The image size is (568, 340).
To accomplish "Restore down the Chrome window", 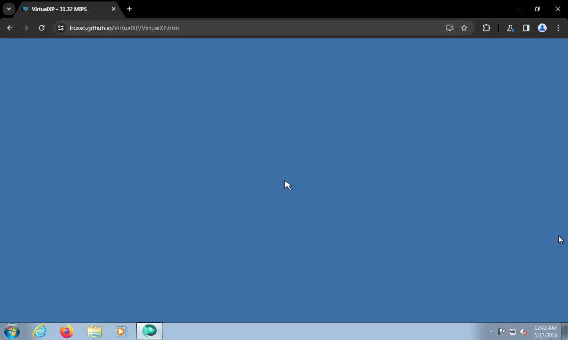I will click(537, 9).
